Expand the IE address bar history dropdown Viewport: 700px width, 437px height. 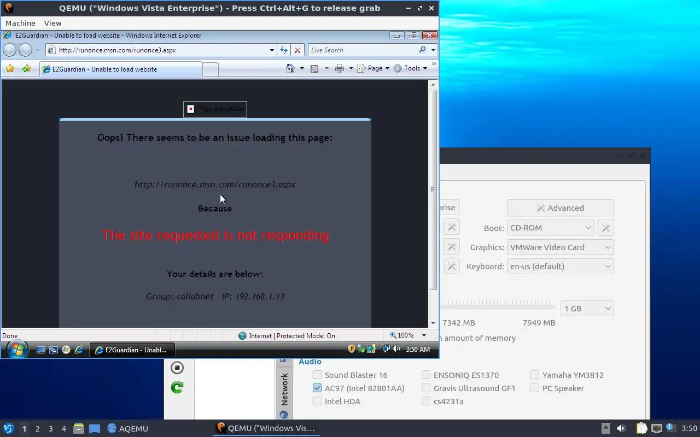[272, 50]
